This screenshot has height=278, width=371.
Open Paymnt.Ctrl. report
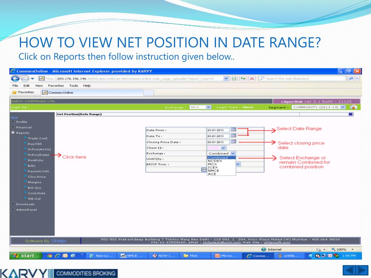38,171
